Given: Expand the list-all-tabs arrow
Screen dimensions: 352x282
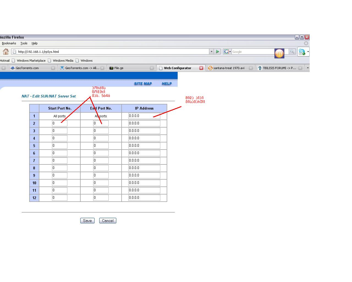Looking at the screenshot, I should click(x=307, y=68).
